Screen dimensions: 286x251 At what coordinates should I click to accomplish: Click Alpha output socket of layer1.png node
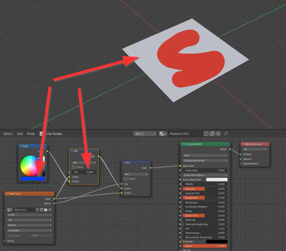[54, 203]
